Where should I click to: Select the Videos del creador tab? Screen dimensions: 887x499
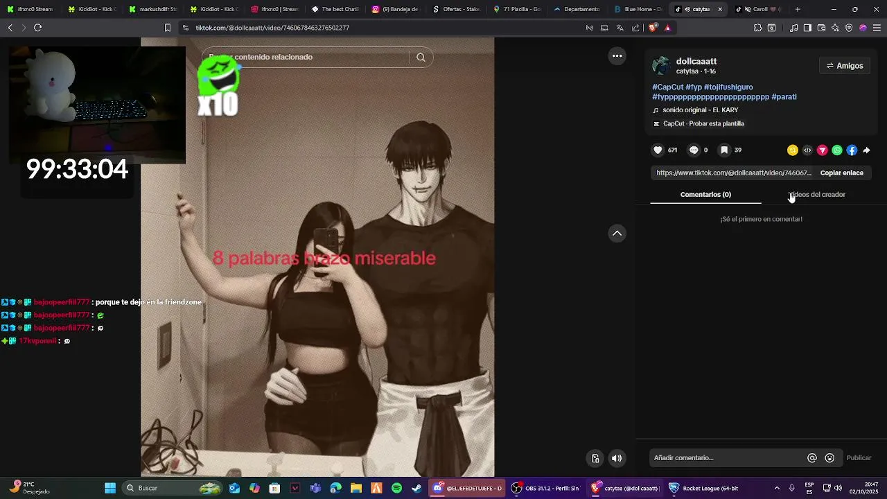[817, 195]
